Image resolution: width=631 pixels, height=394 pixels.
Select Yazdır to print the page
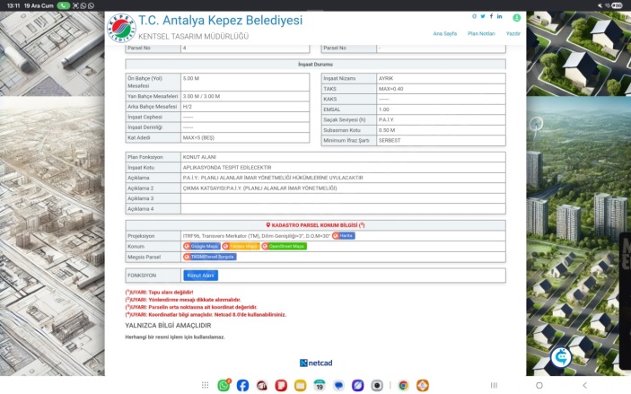(x=513, y=33)
